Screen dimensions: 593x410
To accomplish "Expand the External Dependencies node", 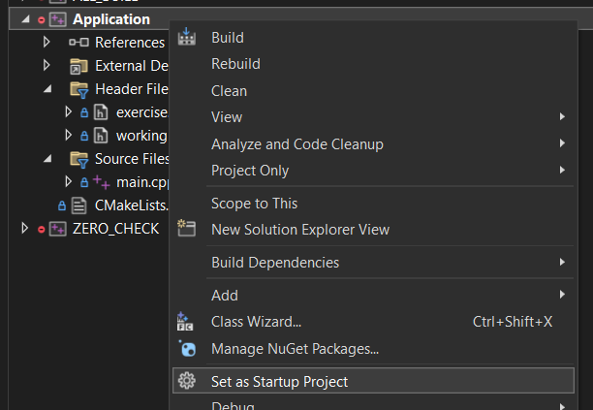I will tap(47, 65).
